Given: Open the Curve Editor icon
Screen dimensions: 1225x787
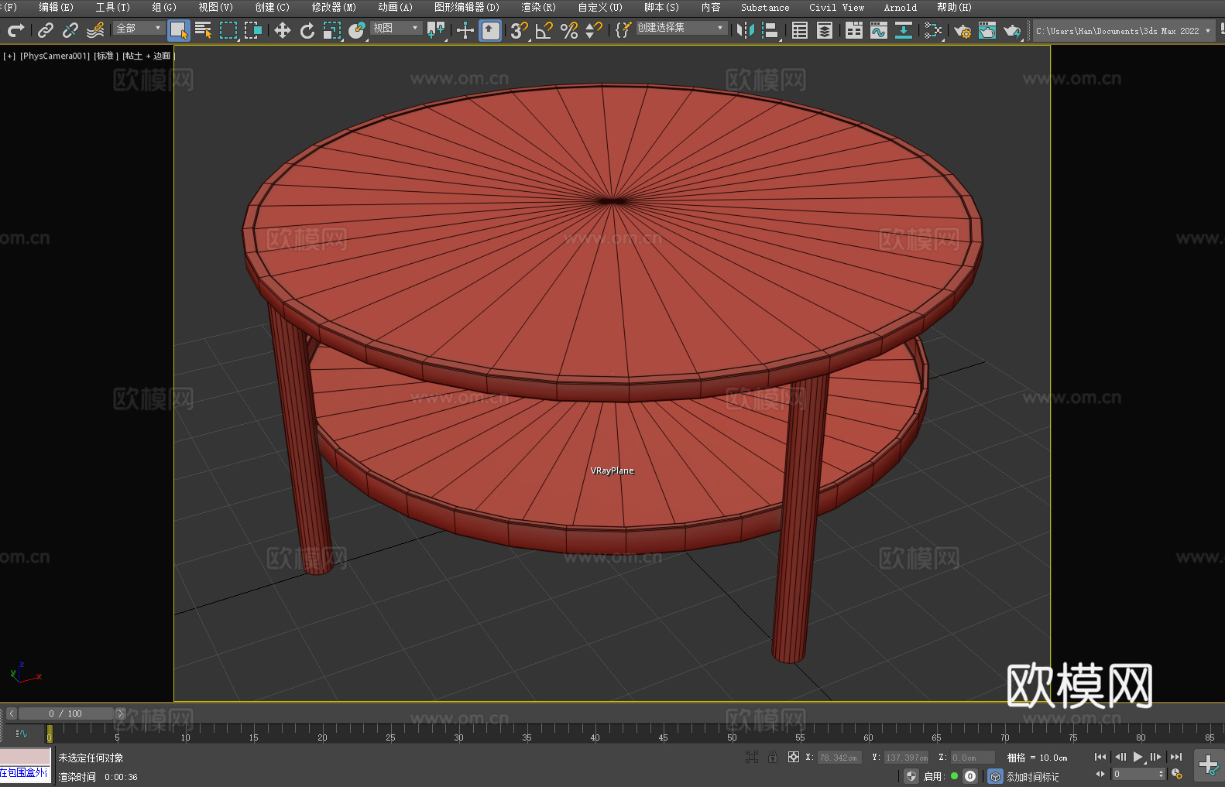Looking at the screenshot, I should 879,30.
